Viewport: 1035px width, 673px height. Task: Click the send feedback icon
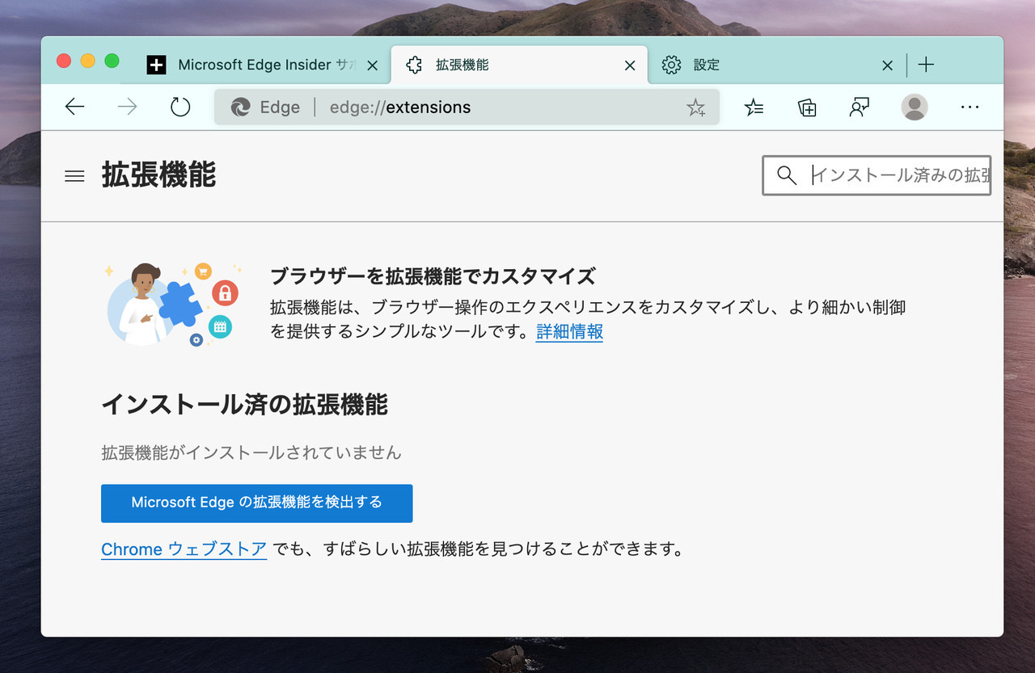[860, 107]
